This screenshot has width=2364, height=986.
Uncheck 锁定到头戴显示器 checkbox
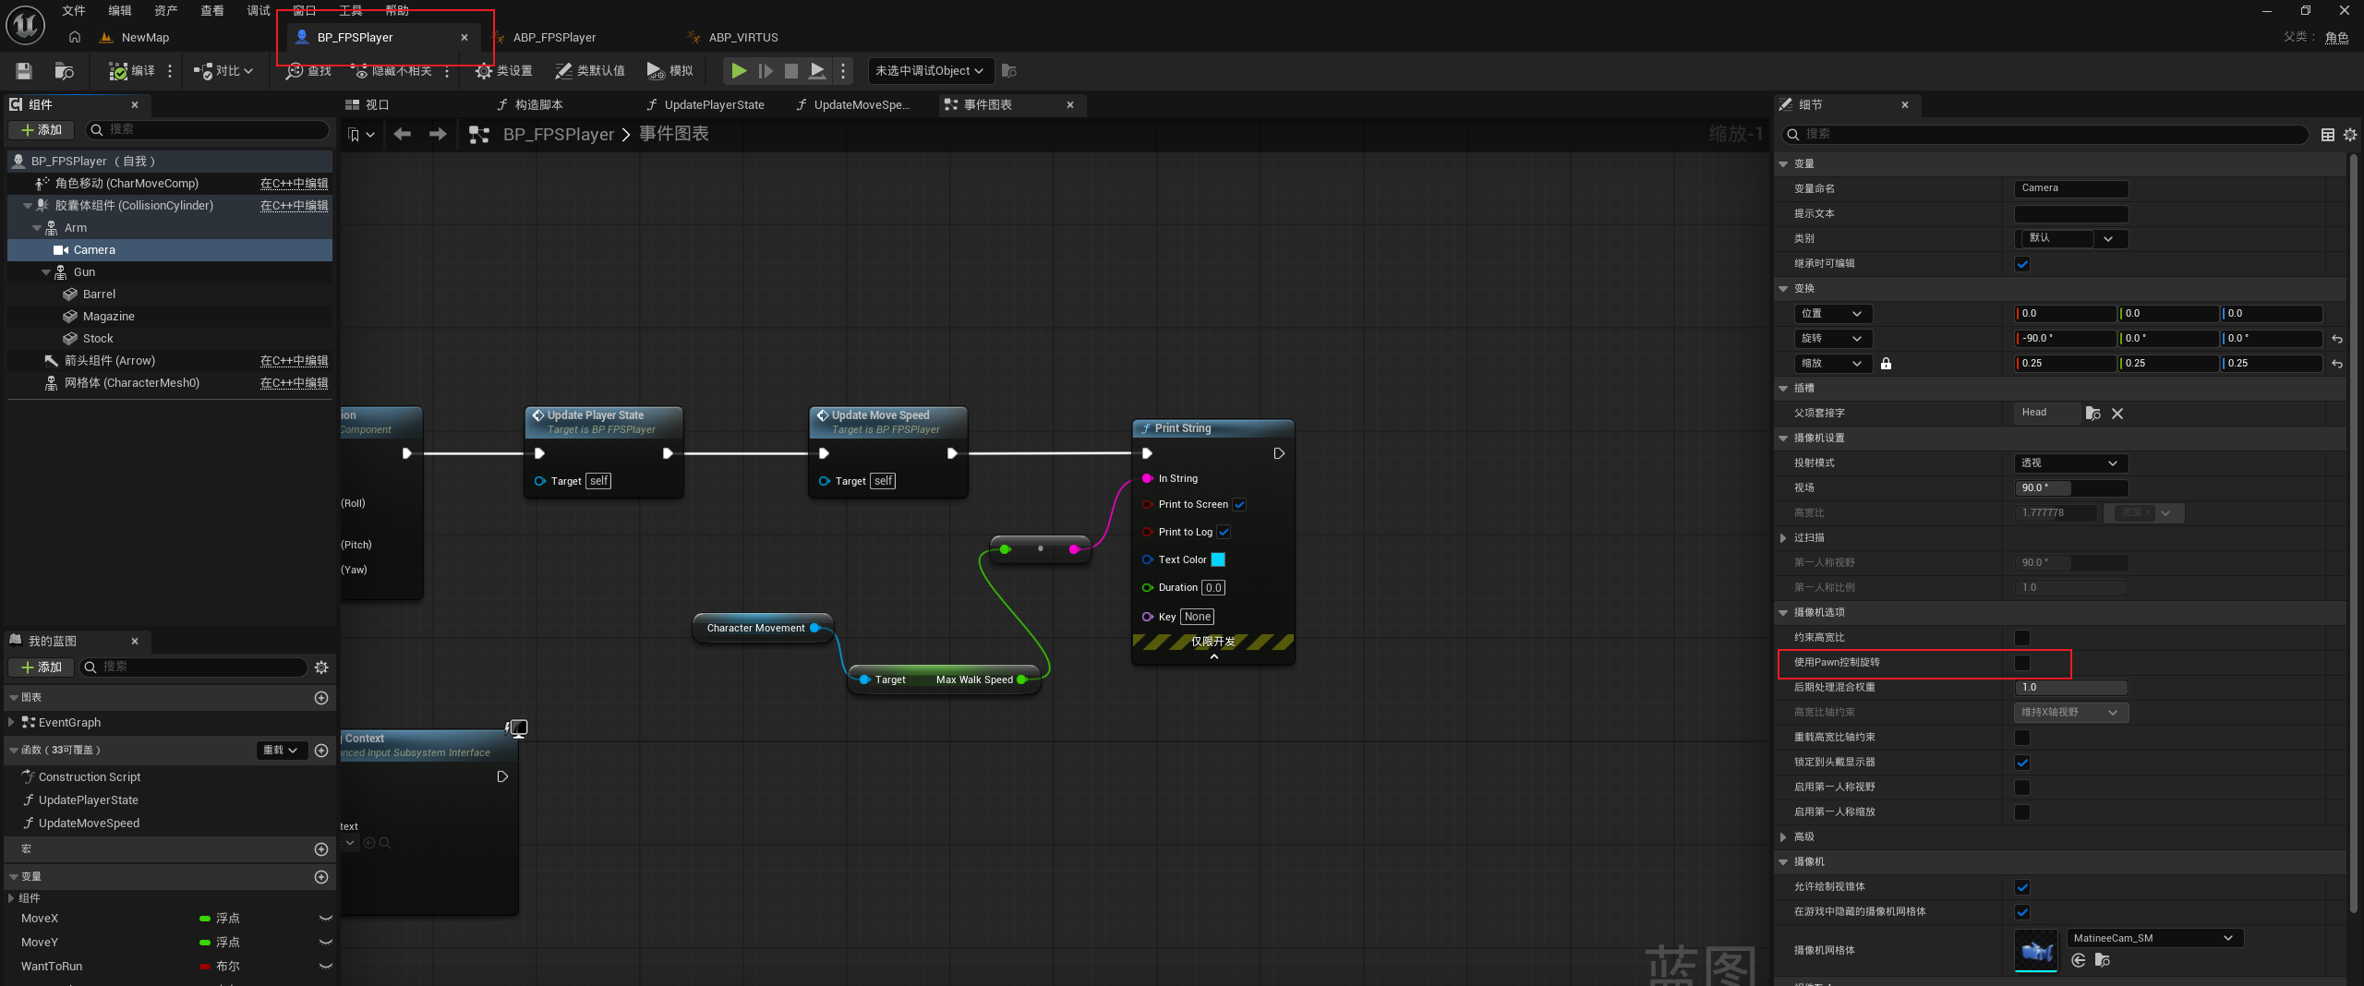pos(2022,763)
